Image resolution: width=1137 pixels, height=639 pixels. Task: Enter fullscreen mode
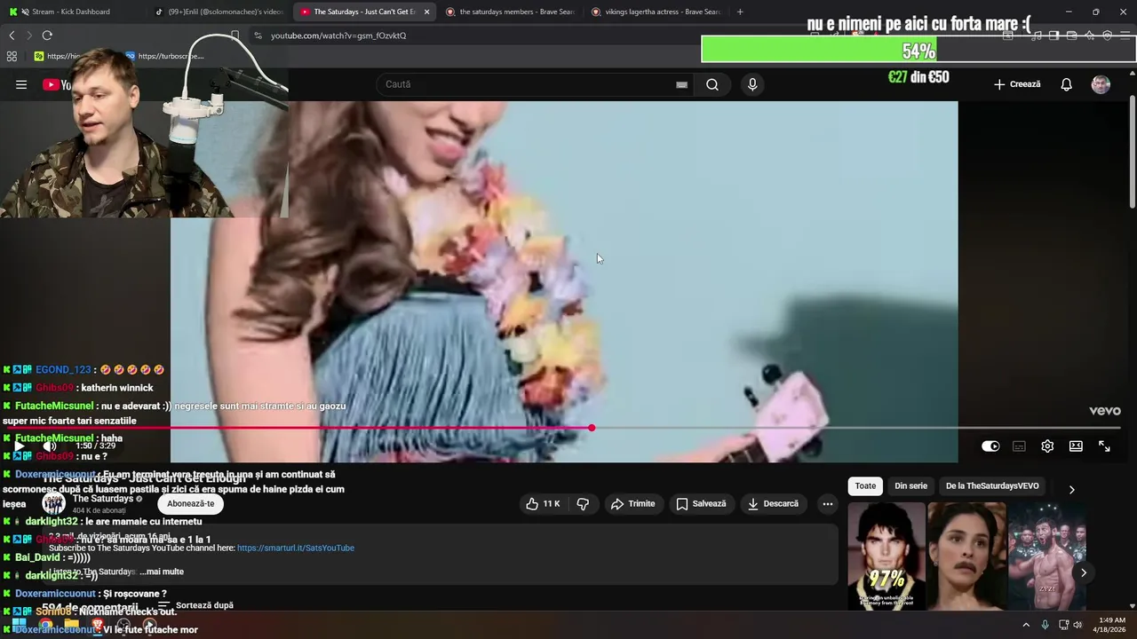click(1104, 446)
